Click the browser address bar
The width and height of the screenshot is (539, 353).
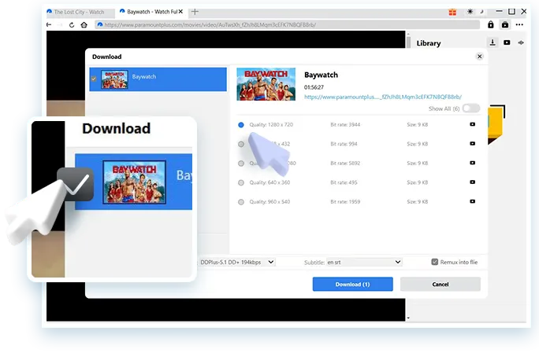[288, 24]
